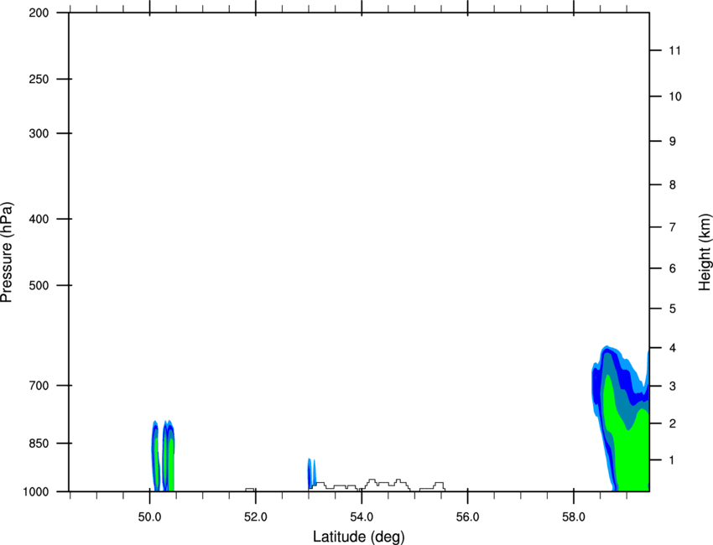Click height tick label 4

(x=673, y=348)
